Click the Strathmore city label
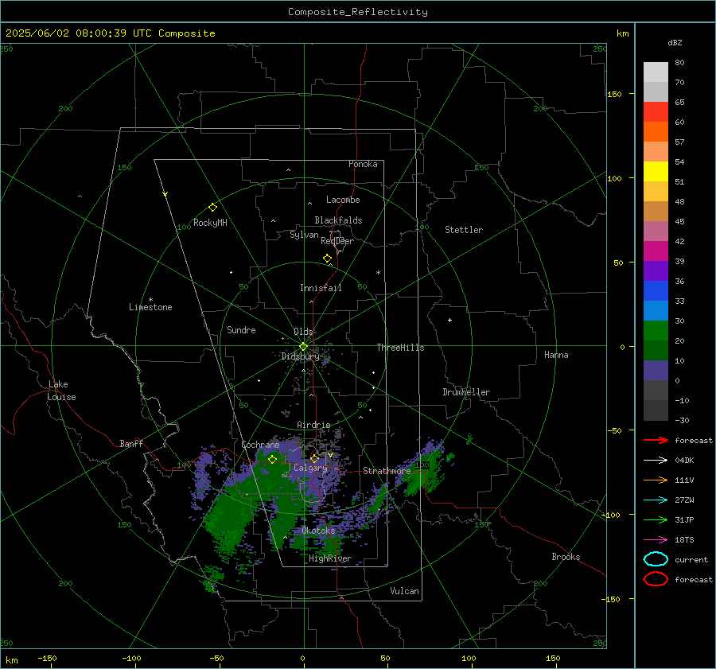 [387, 471]
